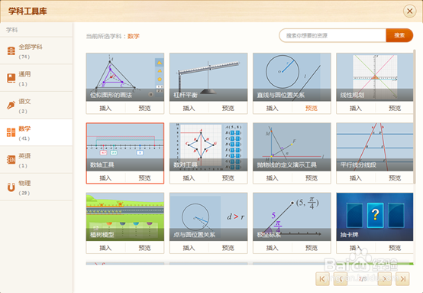Preview the 线性规划 tool
This screenshot has width=423, height=293.
395,108
